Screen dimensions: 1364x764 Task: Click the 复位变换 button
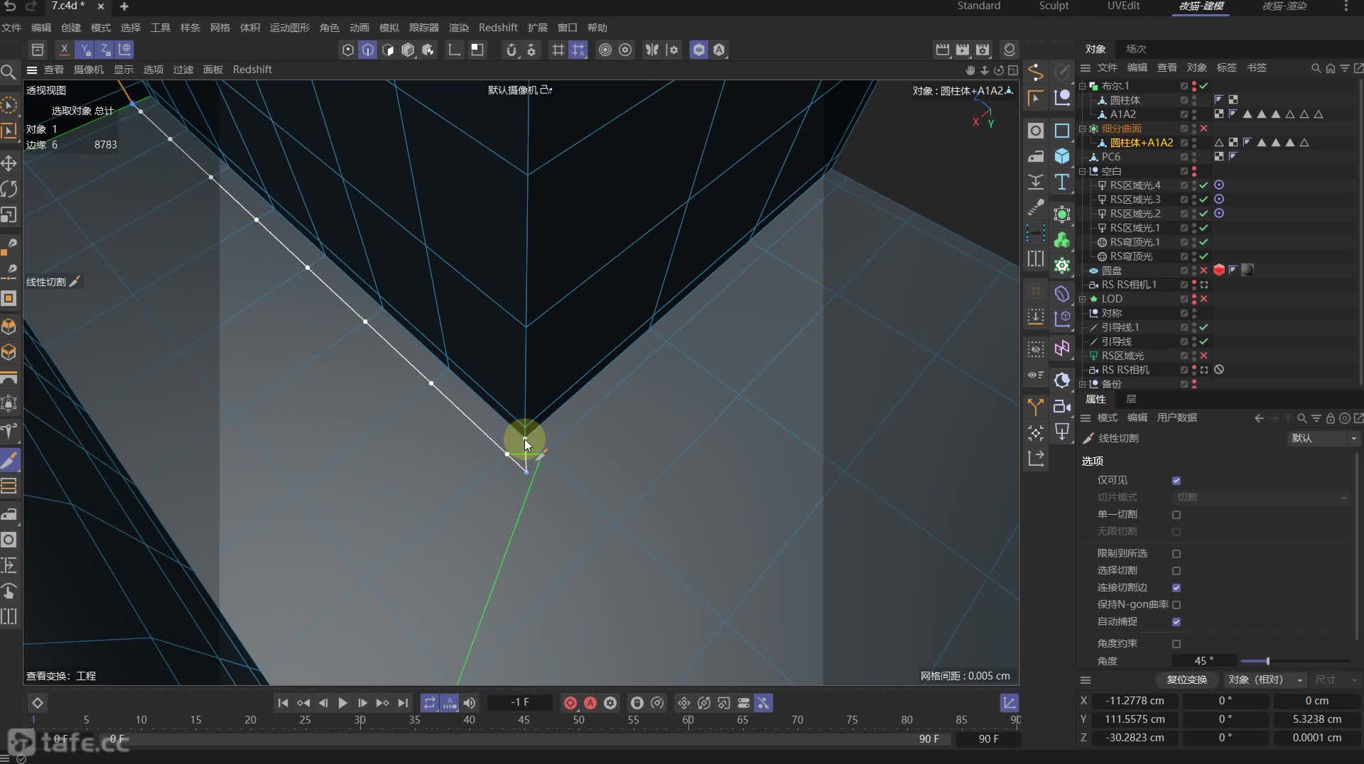(x=1186, y=680)
